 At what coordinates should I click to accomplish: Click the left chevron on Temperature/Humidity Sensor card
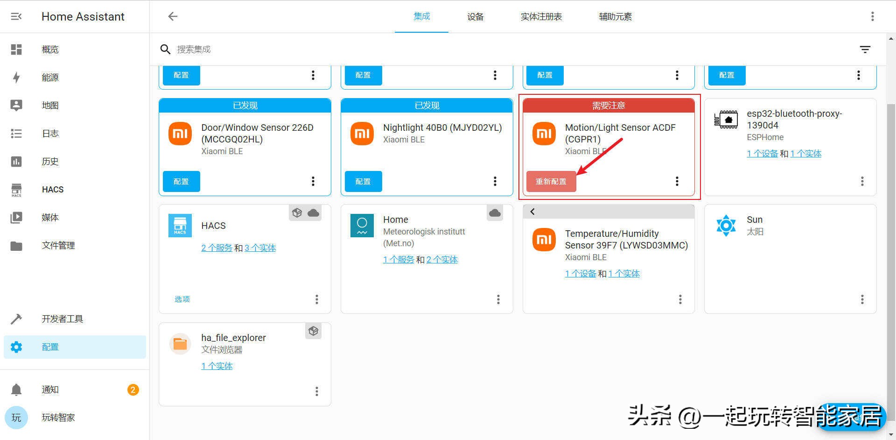click(x=532, y=211)
